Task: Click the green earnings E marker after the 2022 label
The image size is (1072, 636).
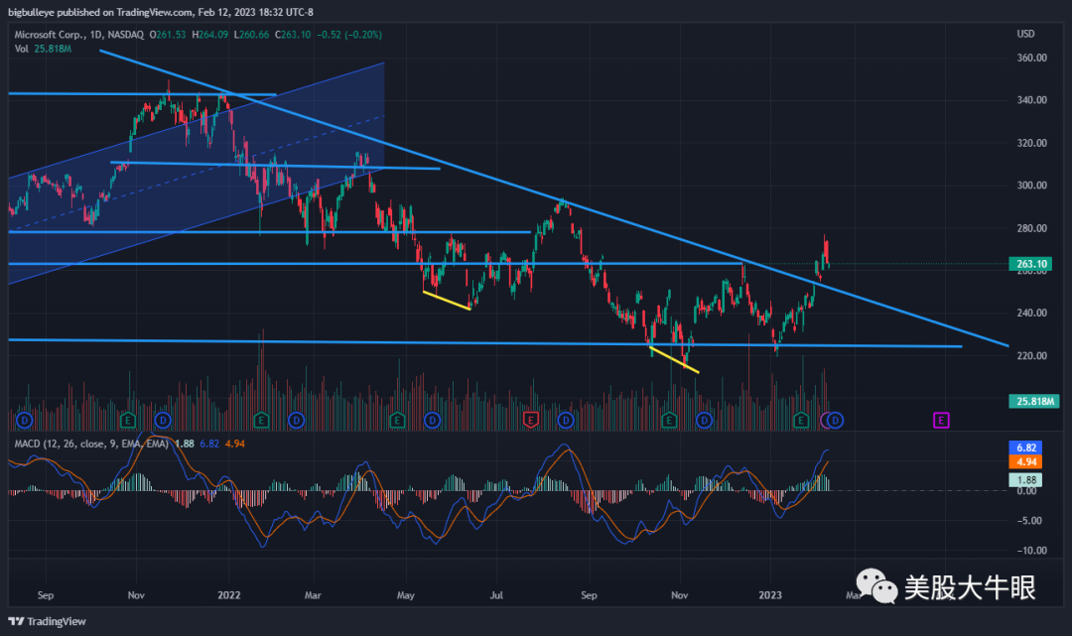Action: 260,420
